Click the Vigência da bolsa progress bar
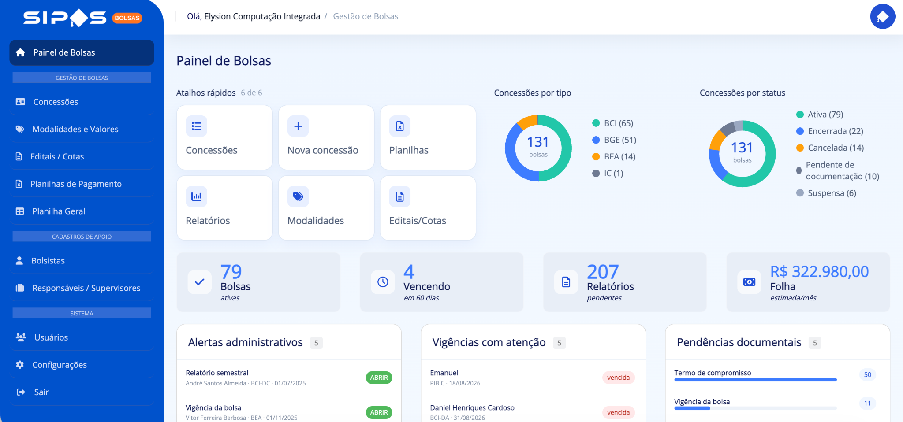The image size is (903, 422). coord(755,408)
